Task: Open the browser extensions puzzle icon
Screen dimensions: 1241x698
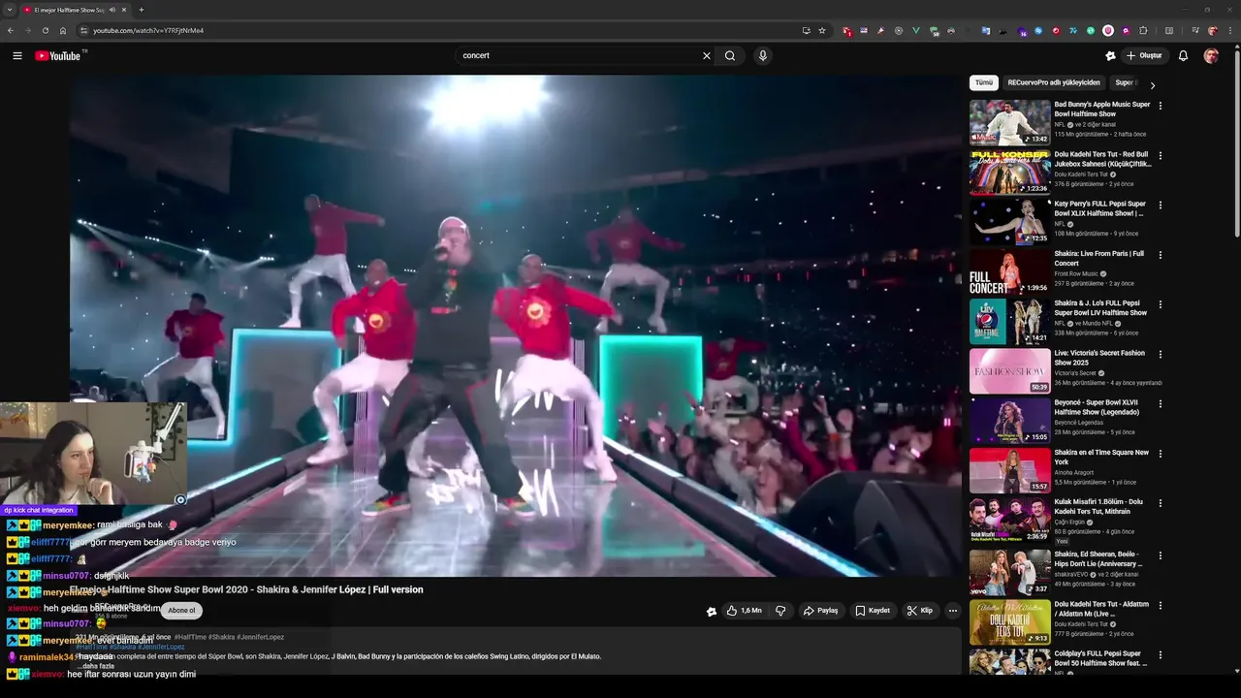Action: click(x=1143, y=30)
